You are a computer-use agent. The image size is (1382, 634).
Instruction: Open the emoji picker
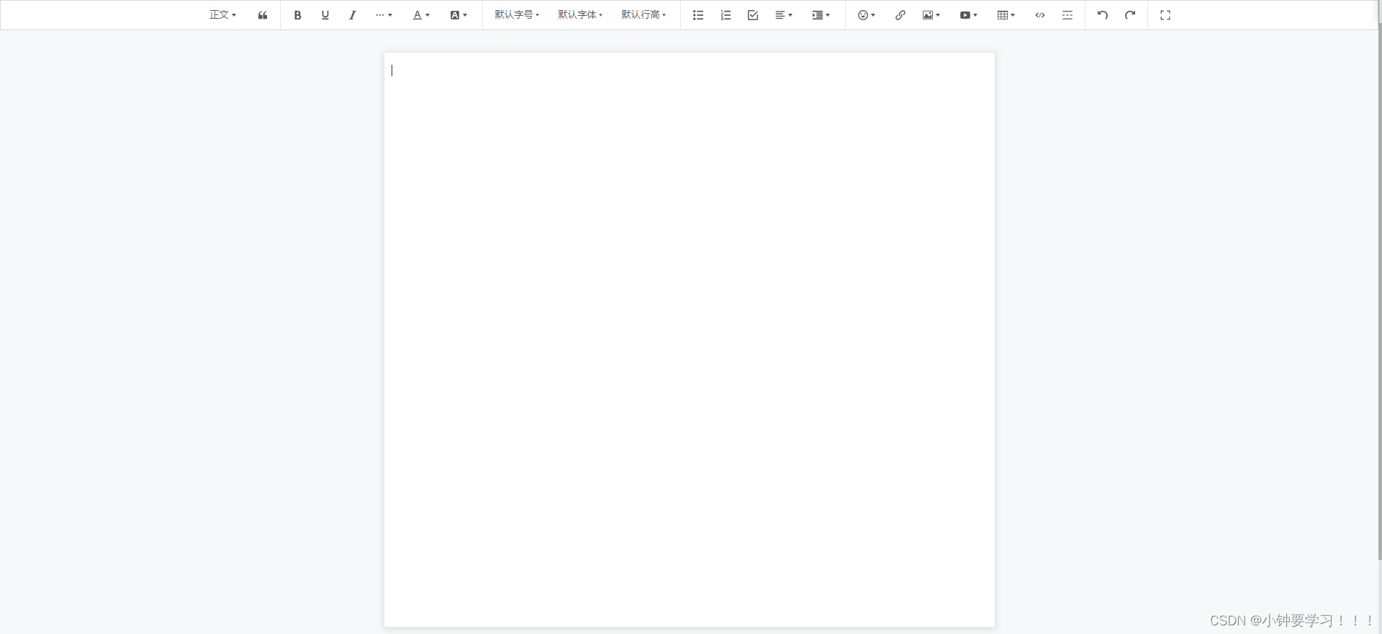point(867,15)
